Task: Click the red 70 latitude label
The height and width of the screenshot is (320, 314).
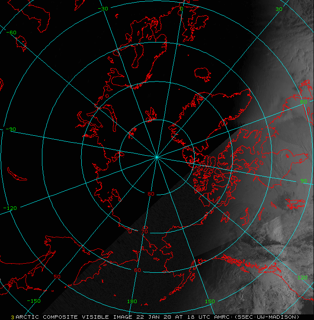Action: tap(144, 232)
